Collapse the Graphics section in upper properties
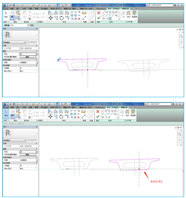Image resolution: width=186 pixels, height=198 pixels. 37,51
